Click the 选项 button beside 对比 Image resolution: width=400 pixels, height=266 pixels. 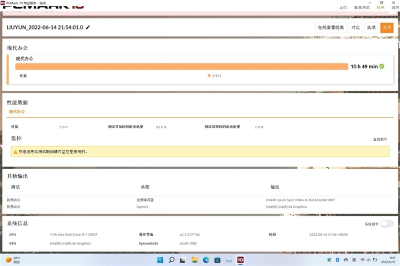(x=371, y=27)
